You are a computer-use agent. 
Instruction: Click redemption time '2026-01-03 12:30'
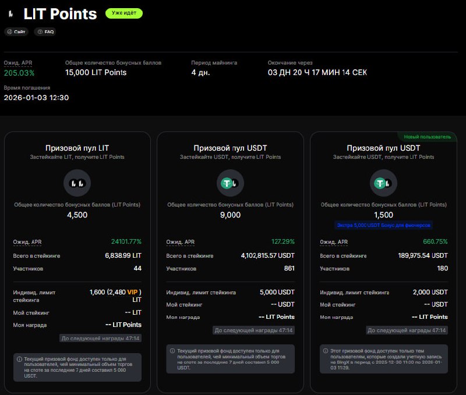(x=36, y=98)
